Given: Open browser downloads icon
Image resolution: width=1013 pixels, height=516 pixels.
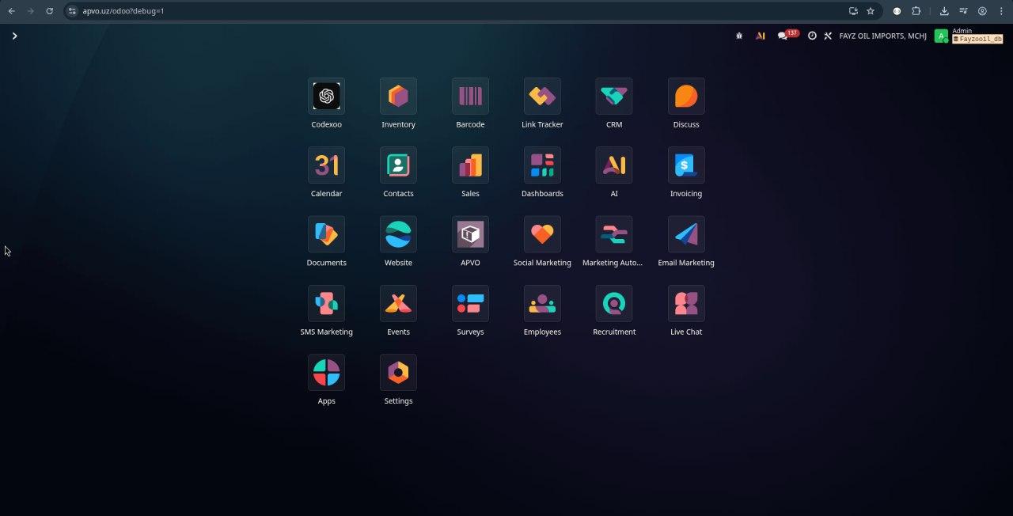Looking at the screenshot, I should pyautogui.click(x=944, y=11).
